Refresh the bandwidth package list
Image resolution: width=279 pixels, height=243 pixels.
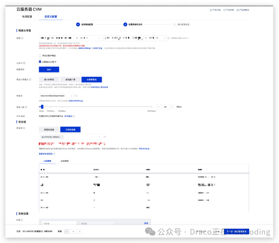tap(76, 96)
